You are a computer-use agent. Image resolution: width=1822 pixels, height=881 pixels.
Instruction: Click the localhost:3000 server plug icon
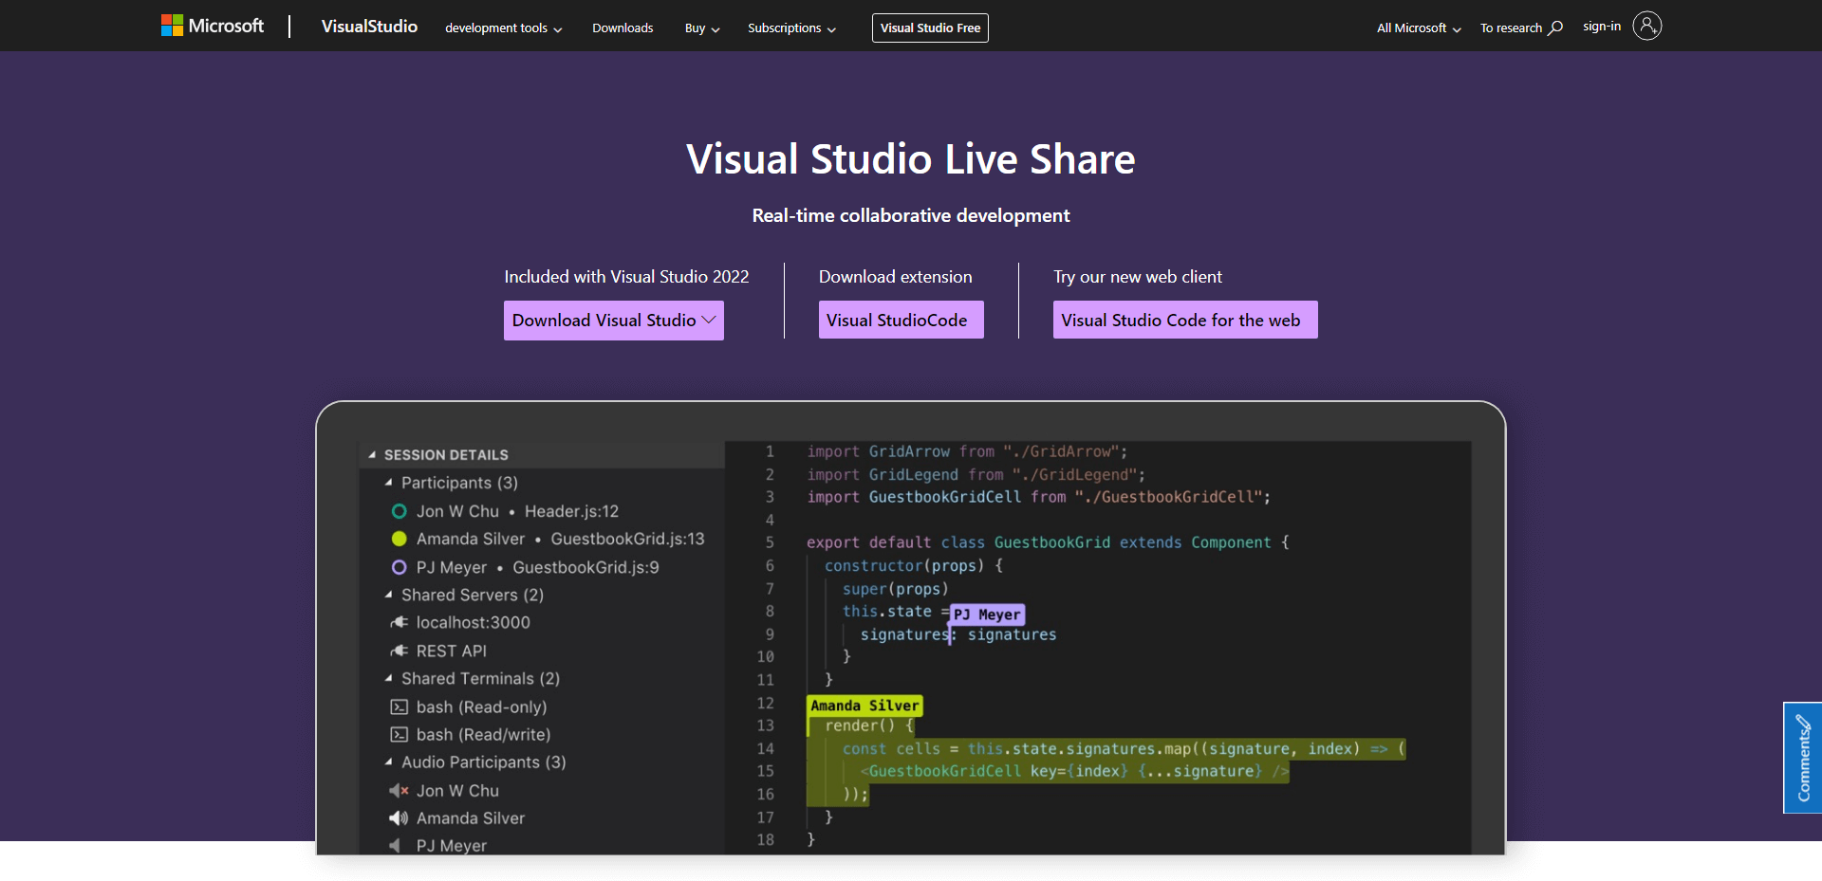[400, 622]
